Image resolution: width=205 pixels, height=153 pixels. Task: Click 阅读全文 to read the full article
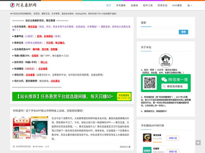coord(124,147)
